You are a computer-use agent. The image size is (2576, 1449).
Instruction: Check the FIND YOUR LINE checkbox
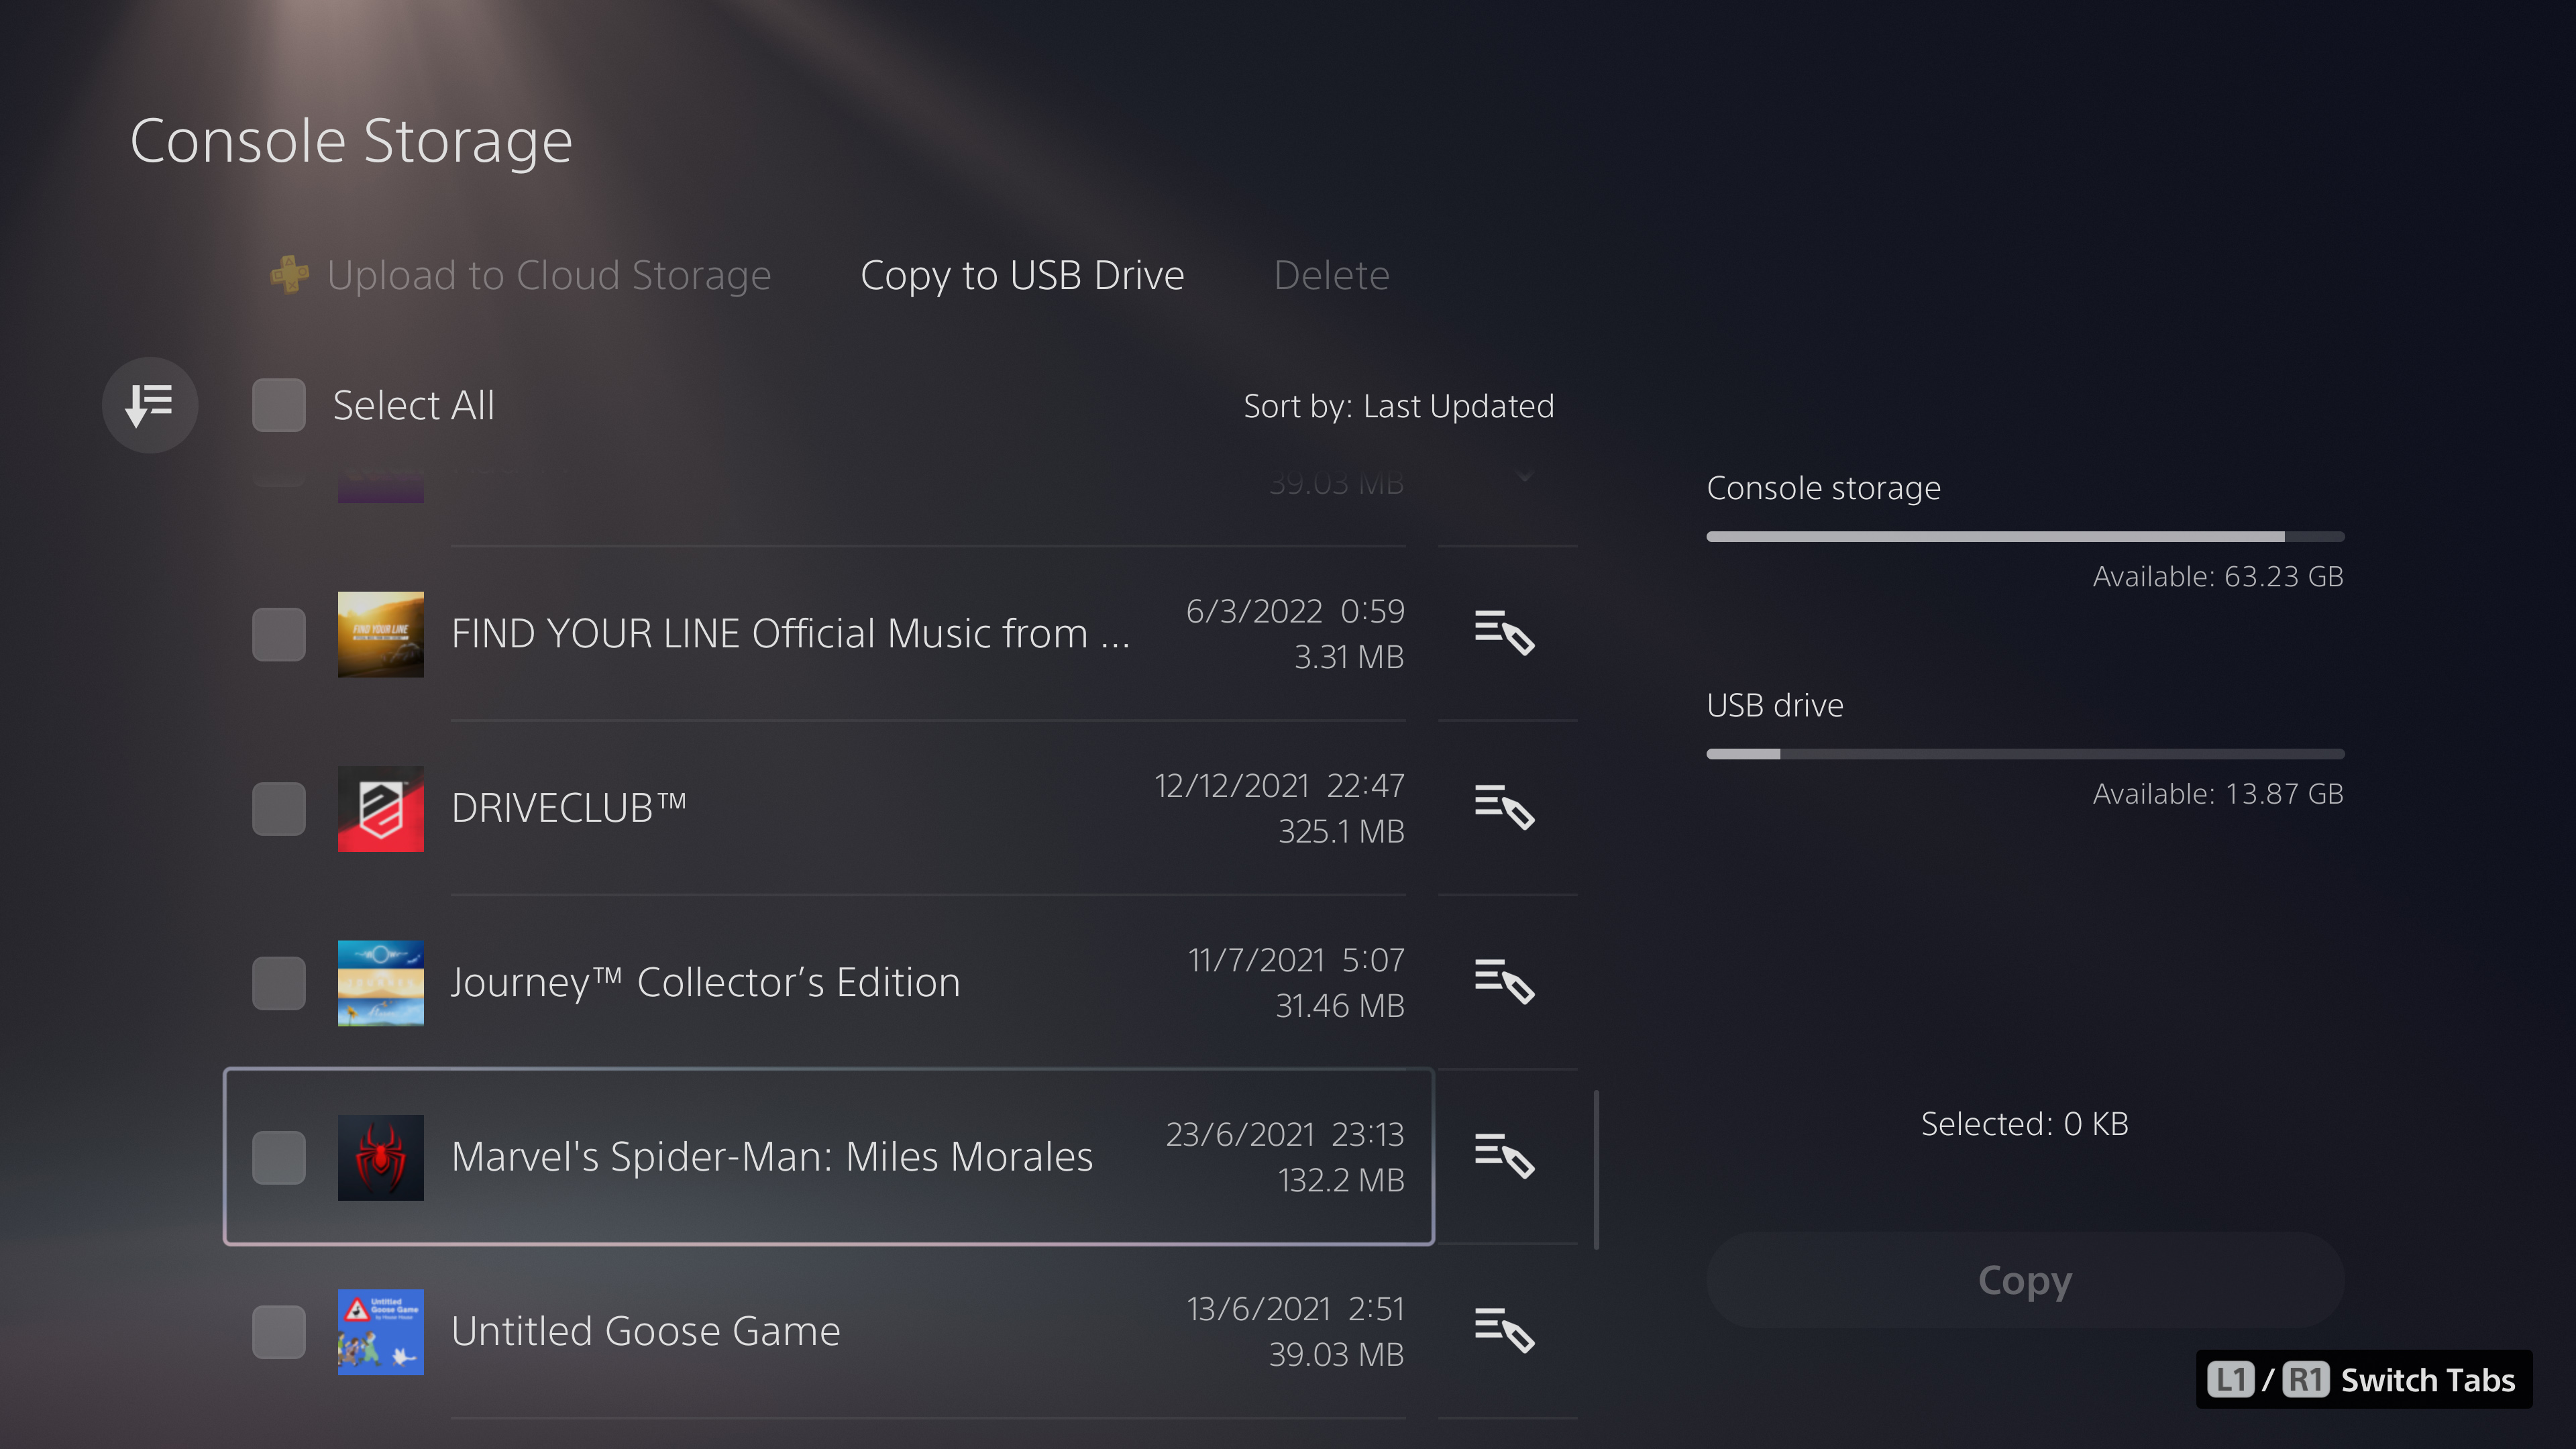click(x=279, y=634)
